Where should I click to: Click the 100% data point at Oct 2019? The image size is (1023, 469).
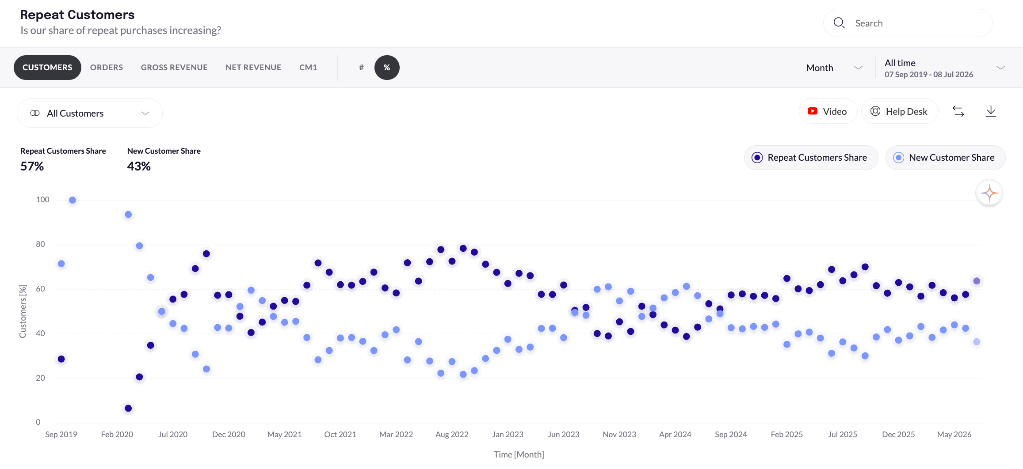(73, 200)
